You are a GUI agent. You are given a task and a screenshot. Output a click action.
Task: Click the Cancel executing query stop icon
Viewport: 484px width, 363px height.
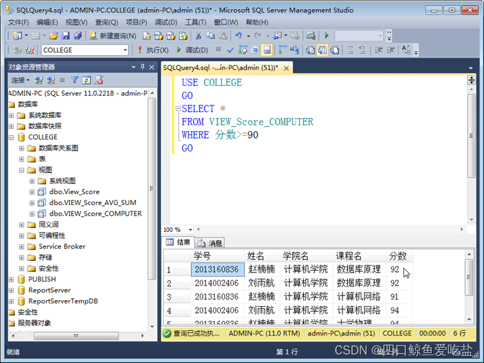218,49
